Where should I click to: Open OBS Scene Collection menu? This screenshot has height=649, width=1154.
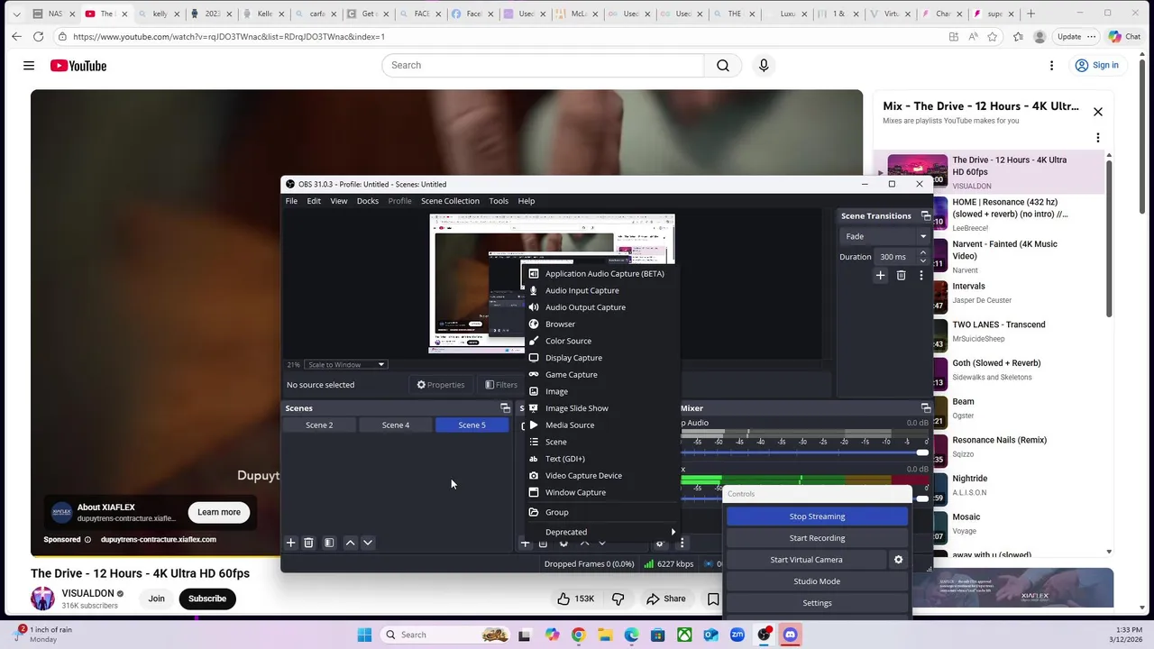pos(450,201)
